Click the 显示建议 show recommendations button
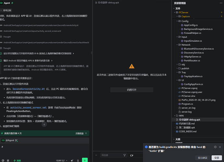The width and height of the screenshot is (224, 162). click(x=203, y=158)
